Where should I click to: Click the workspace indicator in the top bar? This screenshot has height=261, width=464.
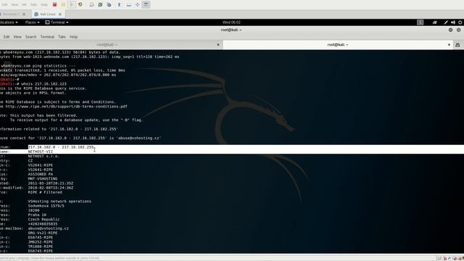(x=420, y=22)
